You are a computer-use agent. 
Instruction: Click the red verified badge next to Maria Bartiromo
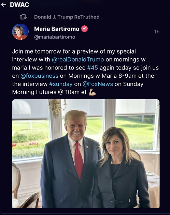84,29
